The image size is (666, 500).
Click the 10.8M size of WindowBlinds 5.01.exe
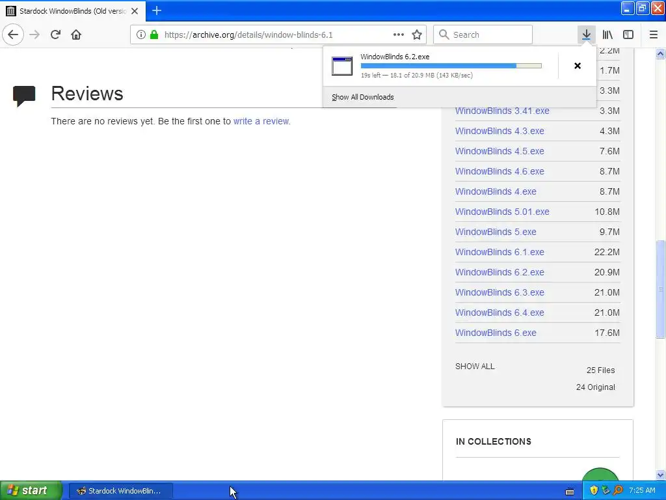pyautogui.click(x=607, y=212)
